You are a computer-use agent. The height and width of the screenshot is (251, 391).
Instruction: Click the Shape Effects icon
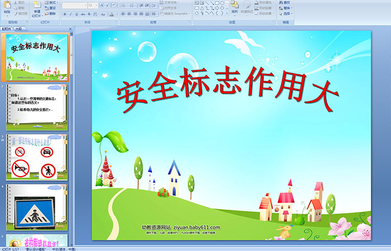point(256,13)
